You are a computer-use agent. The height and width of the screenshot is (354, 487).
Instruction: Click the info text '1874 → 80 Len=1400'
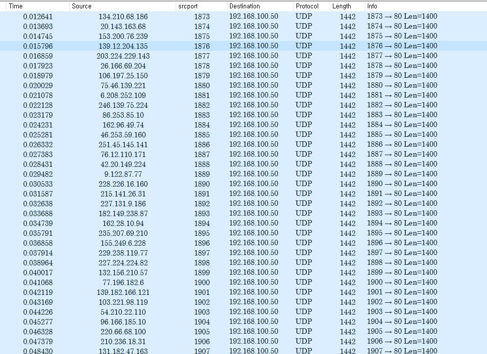tap(402, 26)
